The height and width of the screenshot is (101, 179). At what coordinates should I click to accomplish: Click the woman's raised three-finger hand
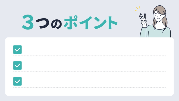[x=143, y=20]
